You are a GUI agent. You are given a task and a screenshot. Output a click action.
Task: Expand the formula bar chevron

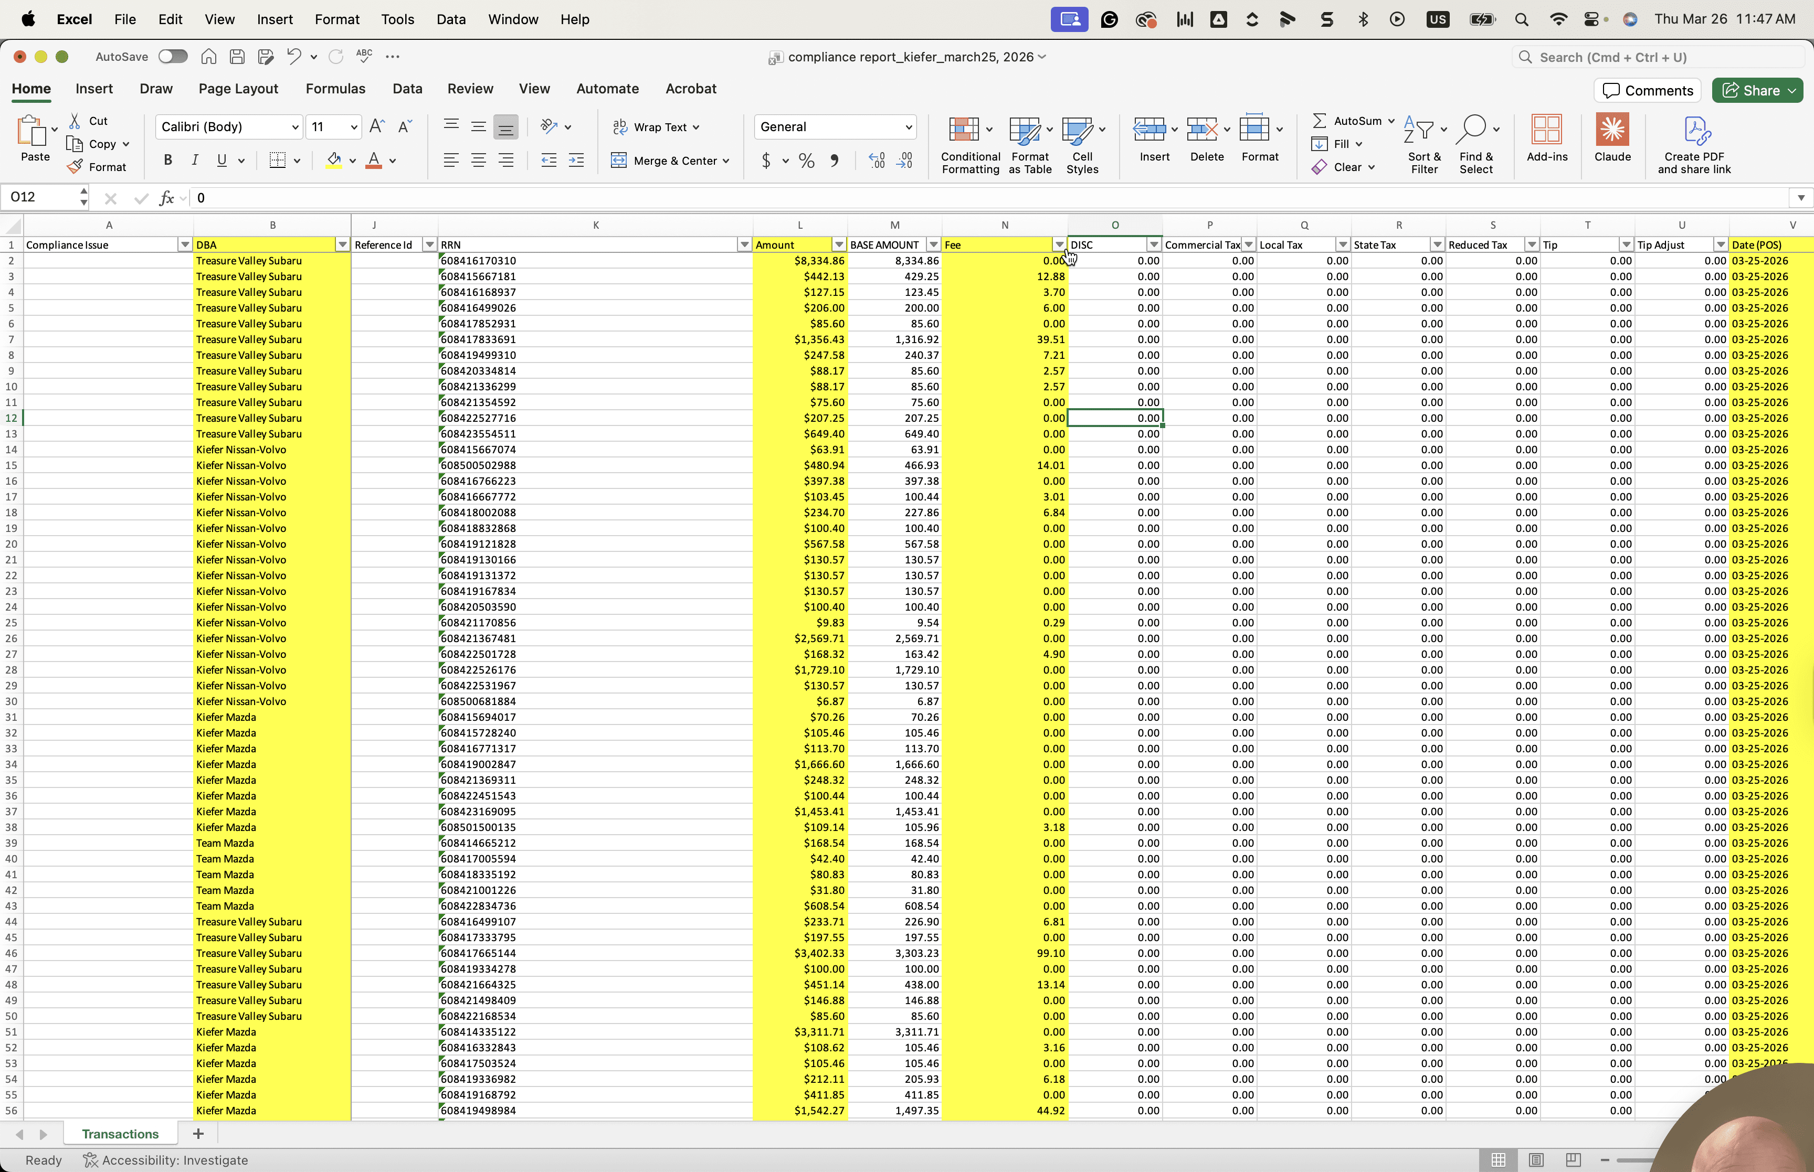pos(1800,198)
